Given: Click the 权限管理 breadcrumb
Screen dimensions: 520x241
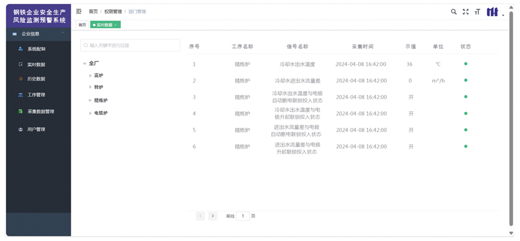Looking at the screenshot, I should (113, 12).
